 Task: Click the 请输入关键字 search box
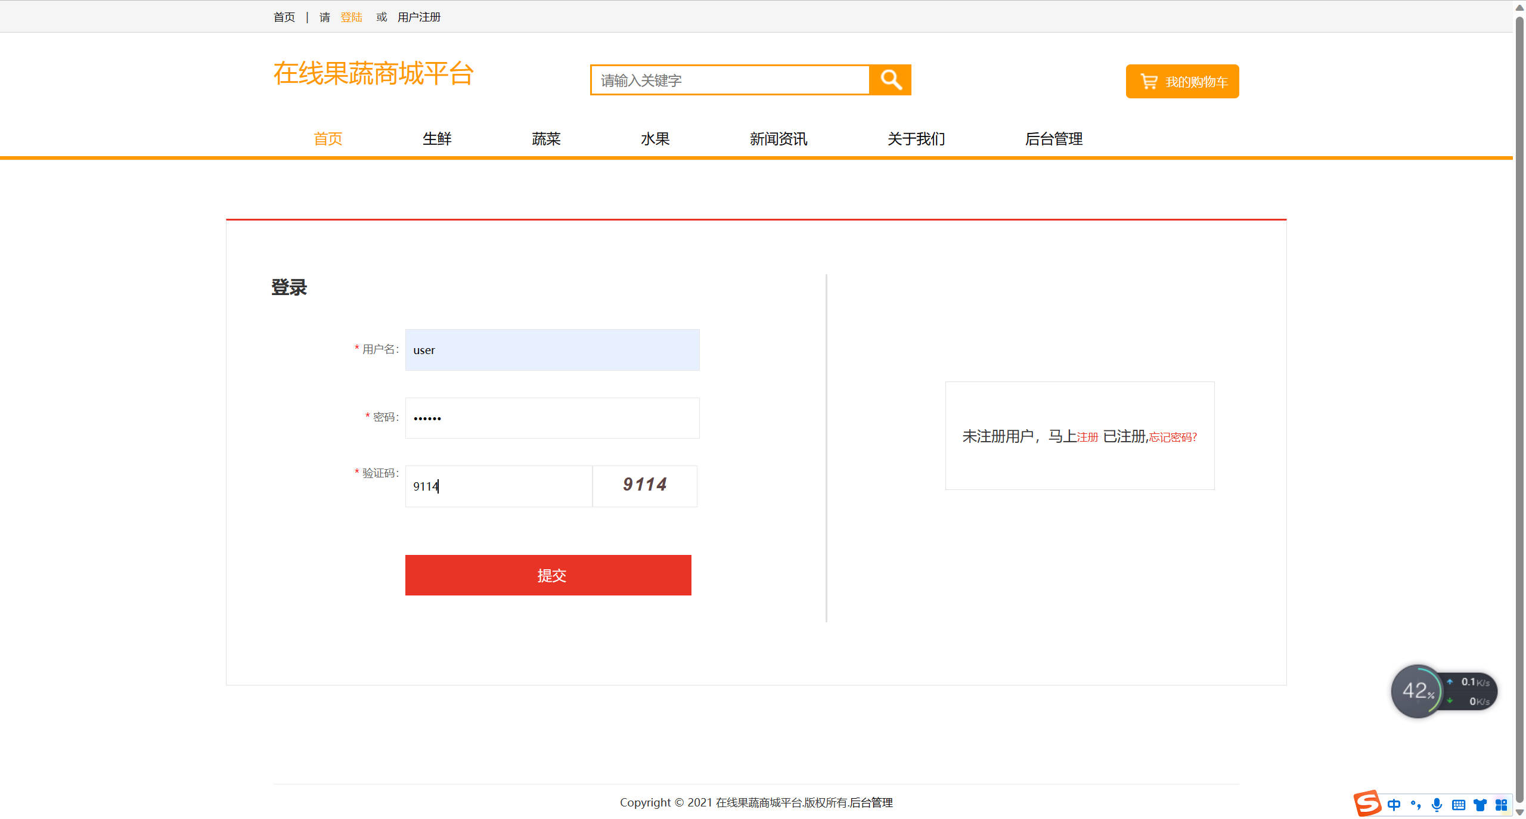point(728,80)
